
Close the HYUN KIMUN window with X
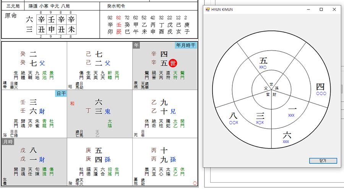[334, 10]
